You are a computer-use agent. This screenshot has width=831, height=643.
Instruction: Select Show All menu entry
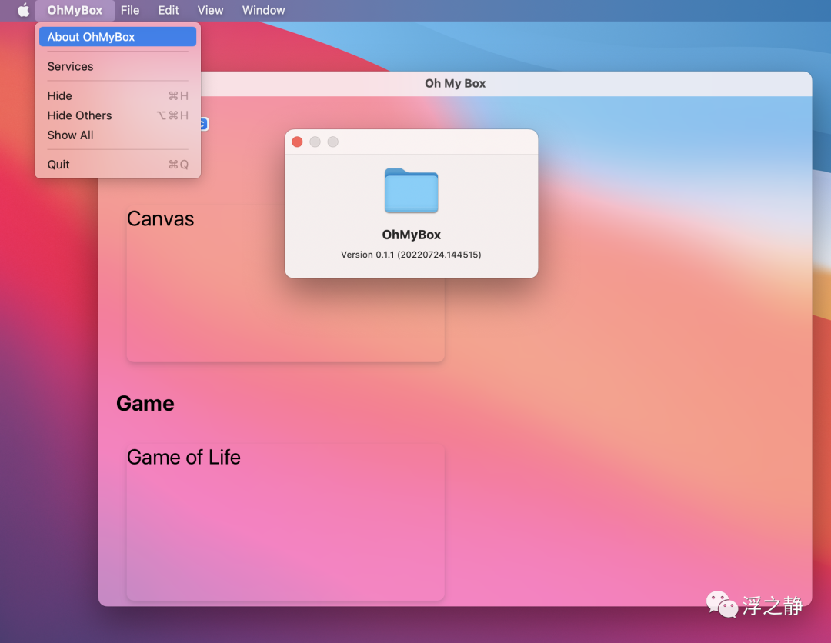pos(118,135)
